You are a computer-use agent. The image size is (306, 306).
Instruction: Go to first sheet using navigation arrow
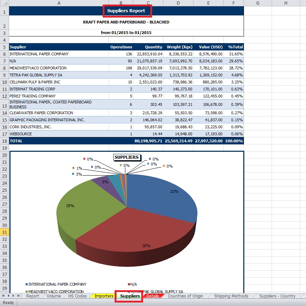tap(4, 296)
